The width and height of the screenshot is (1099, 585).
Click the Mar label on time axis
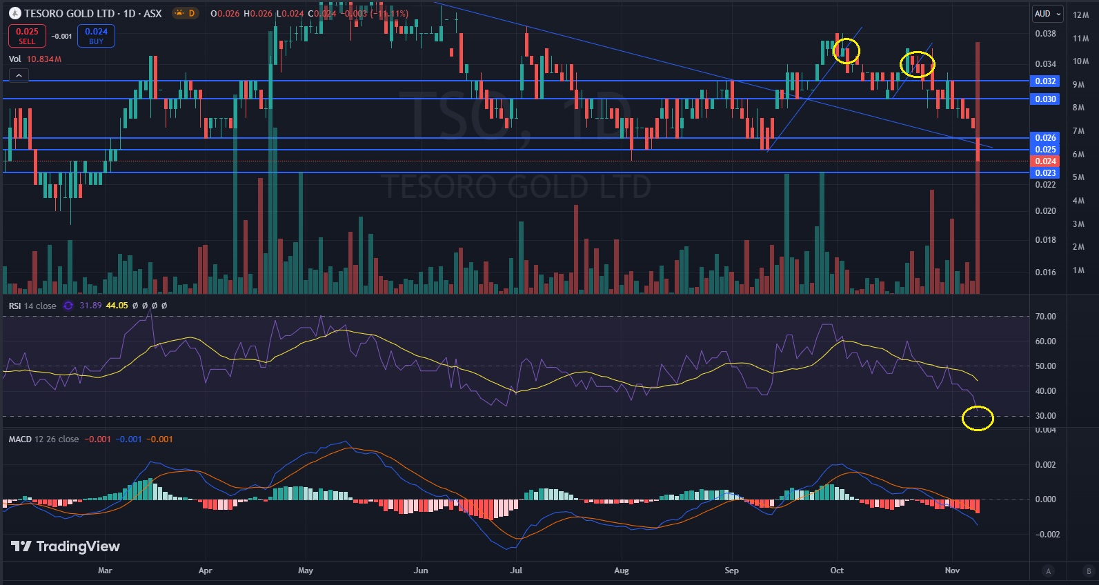click(105, 571)
